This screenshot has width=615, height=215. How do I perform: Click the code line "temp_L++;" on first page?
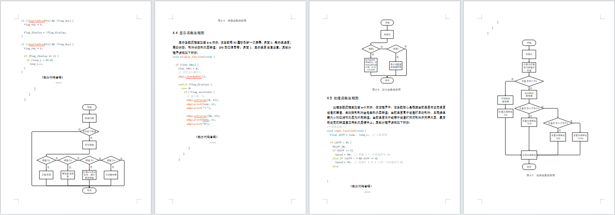pos(36,64)
